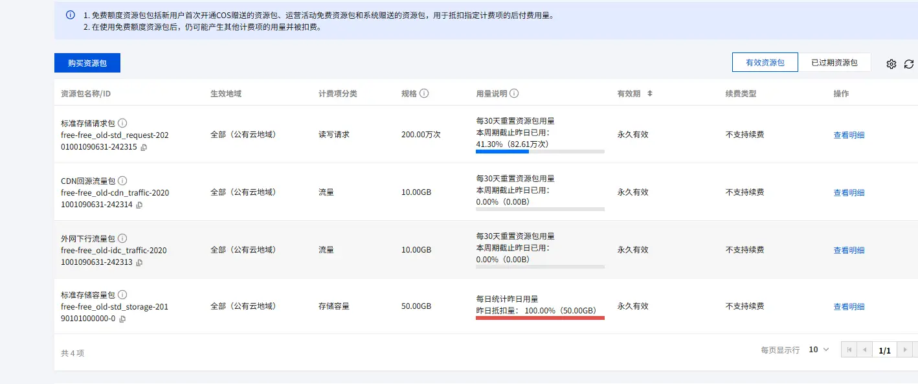The image size is (918, 384).
Task: Click 每页显示行 label
Action: pos(780,350)
